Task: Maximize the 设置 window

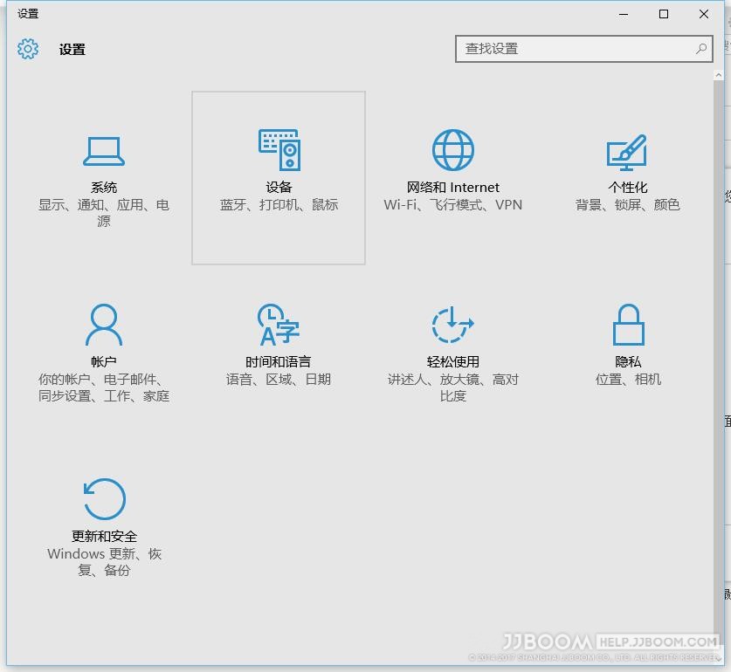Action: point(664,14)
